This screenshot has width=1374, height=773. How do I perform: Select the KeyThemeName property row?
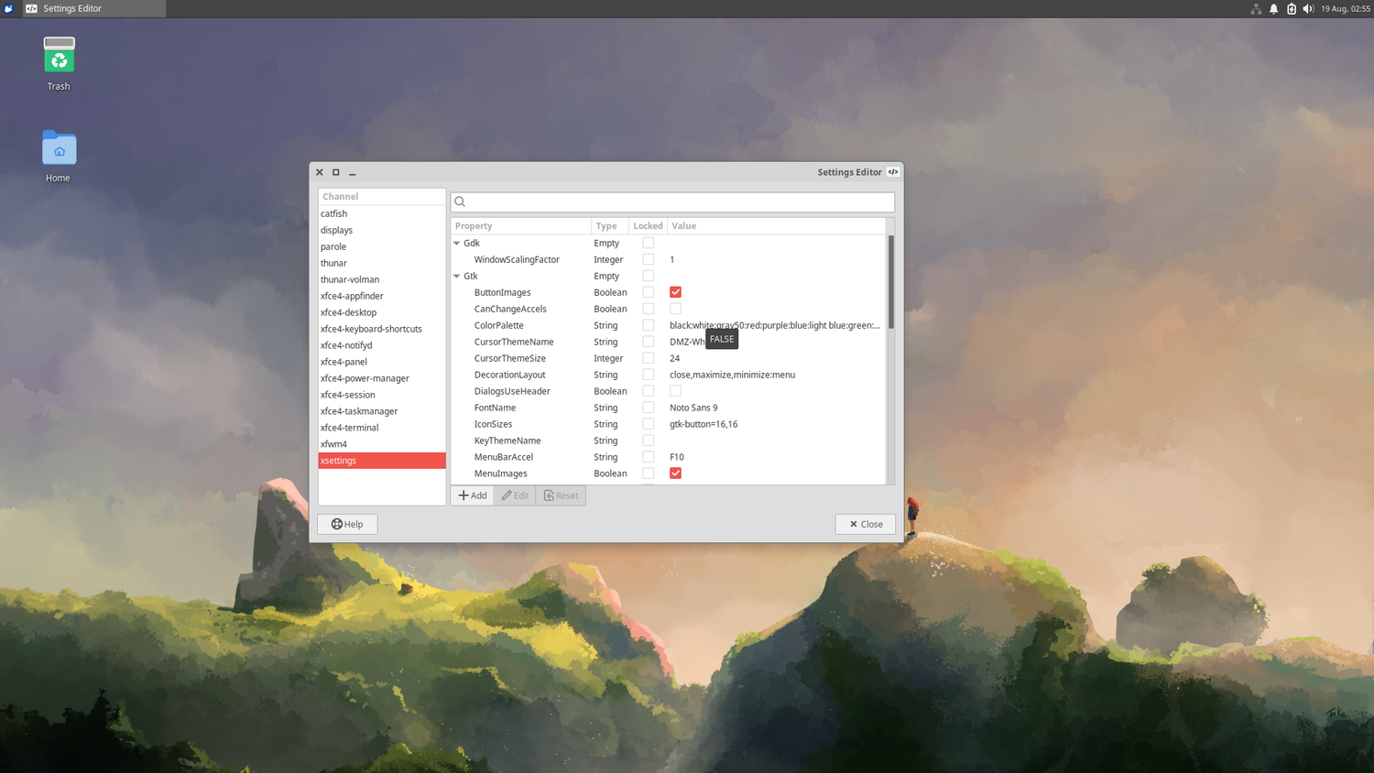click(x=669, y=441)
